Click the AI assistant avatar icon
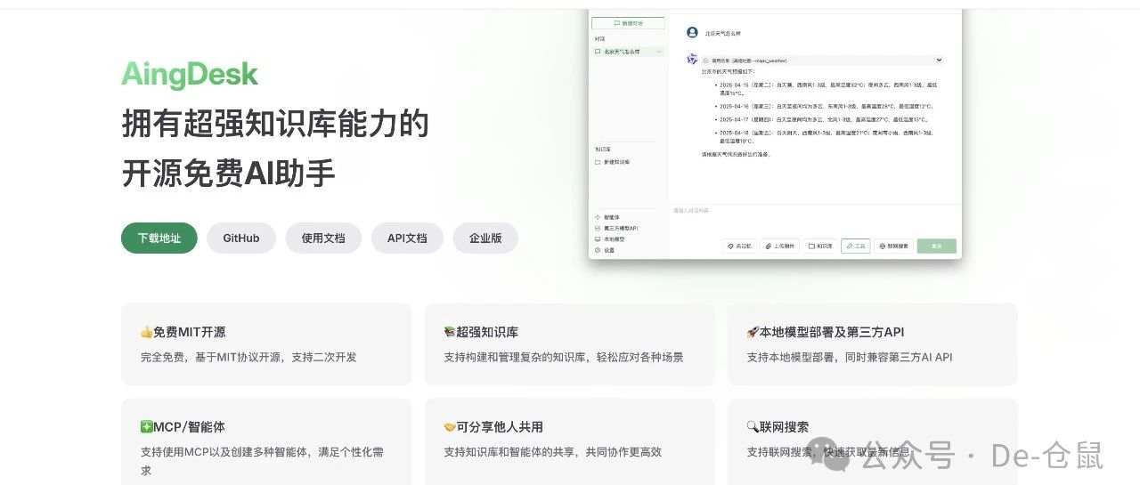This screenshot has height=485, width=1140. click(x=692, y=59)
